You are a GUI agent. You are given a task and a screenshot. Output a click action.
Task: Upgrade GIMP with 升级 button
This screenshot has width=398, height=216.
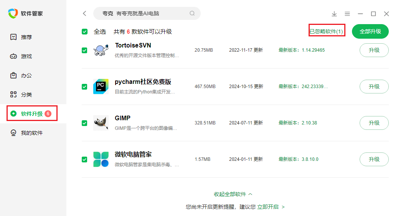374,123
